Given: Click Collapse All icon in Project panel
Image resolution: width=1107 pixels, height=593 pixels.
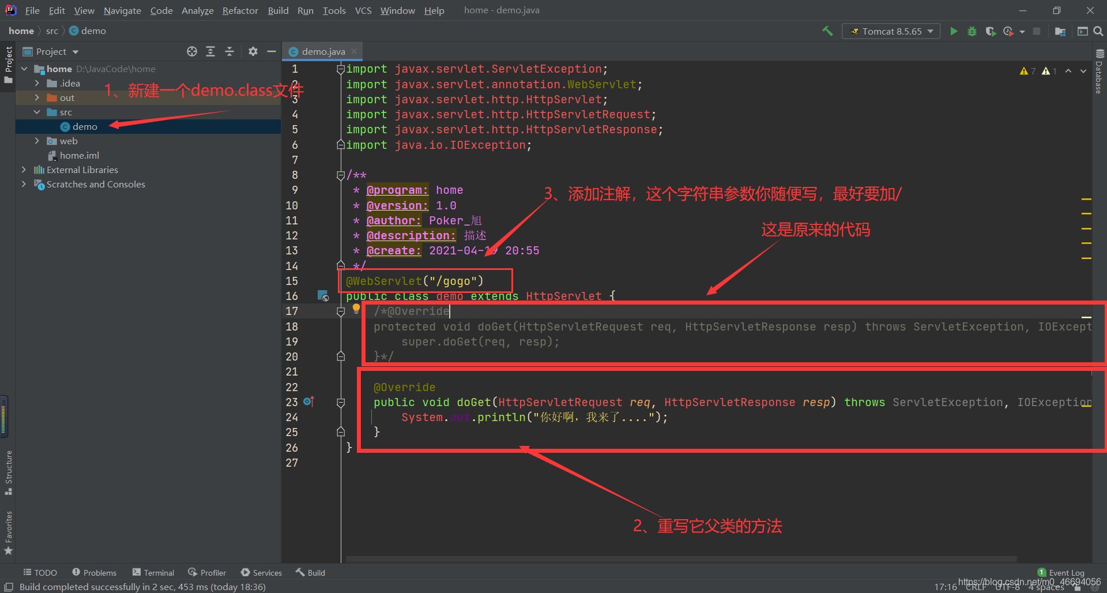Looking at the screenshot, I should 229,51.
